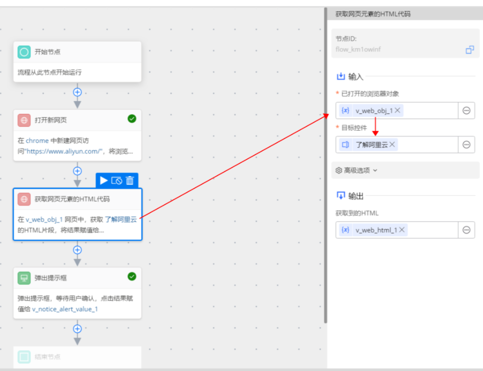The height and width of the screenshot is (371, 483).
Task: Click v_notice_alert_value_1 variable link
Action: (x=65, y=309)
